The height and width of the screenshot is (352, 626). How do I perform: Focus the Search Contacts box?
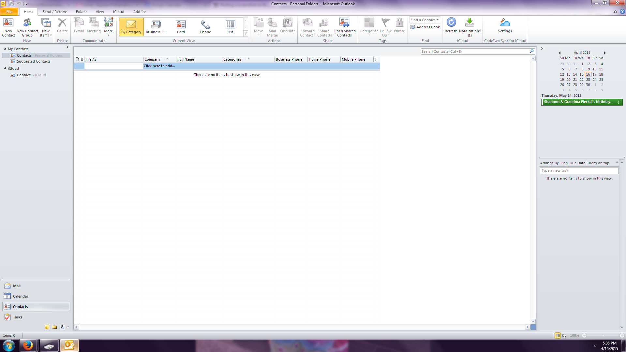[x=475, y=51]
